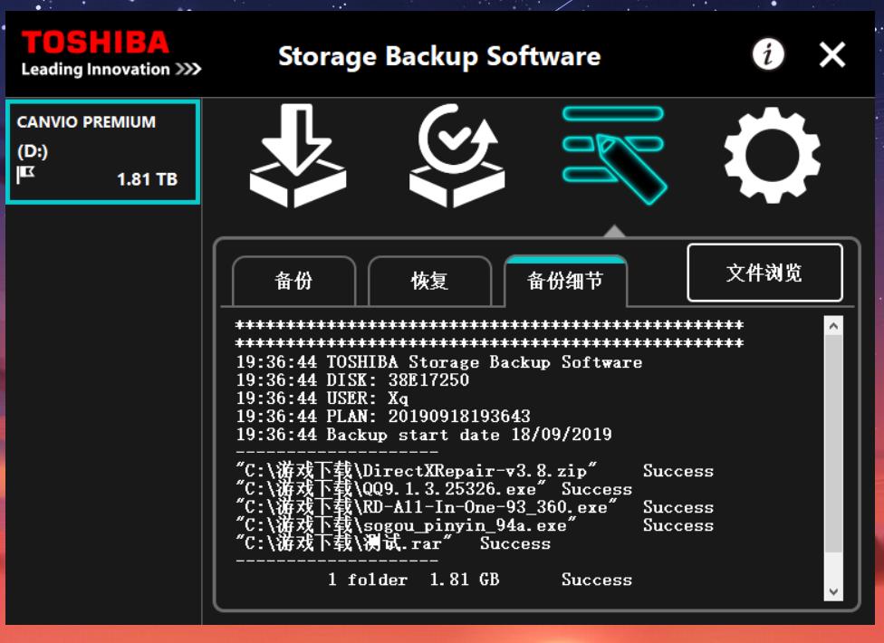The image size is (884, 643).
Task: Click the Backup start date 18/09/2019 line
Action: pos(424,435)
